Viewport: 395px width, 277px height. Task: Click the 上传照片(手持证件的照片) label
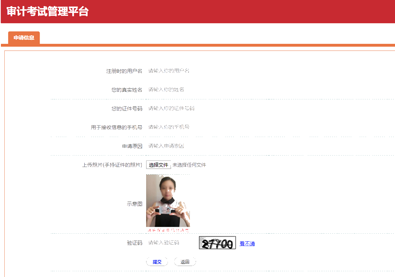113,165
